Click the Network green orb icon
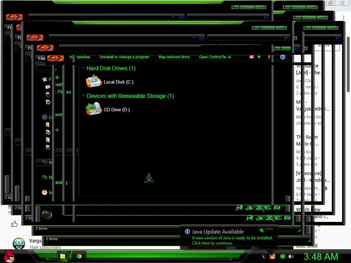The image size is (351, 263). tap(45, 177)
